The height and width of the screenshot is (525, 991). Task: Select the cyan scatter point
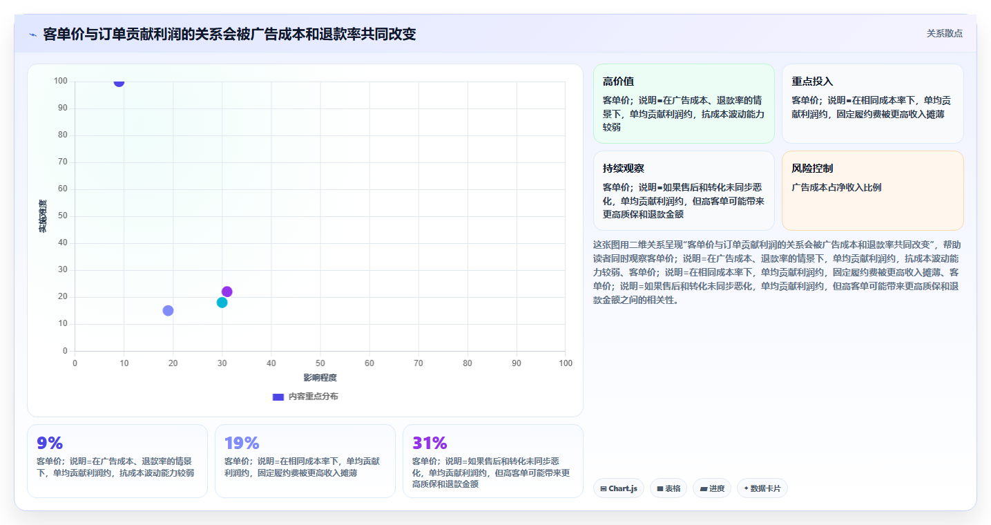click(x=222, y=303)
